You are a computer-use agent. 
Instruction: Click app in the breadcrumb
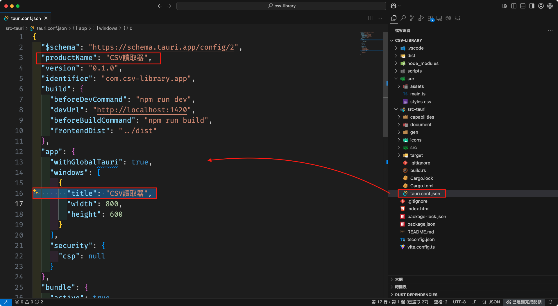pyautogui.click(x=83, y=28)
